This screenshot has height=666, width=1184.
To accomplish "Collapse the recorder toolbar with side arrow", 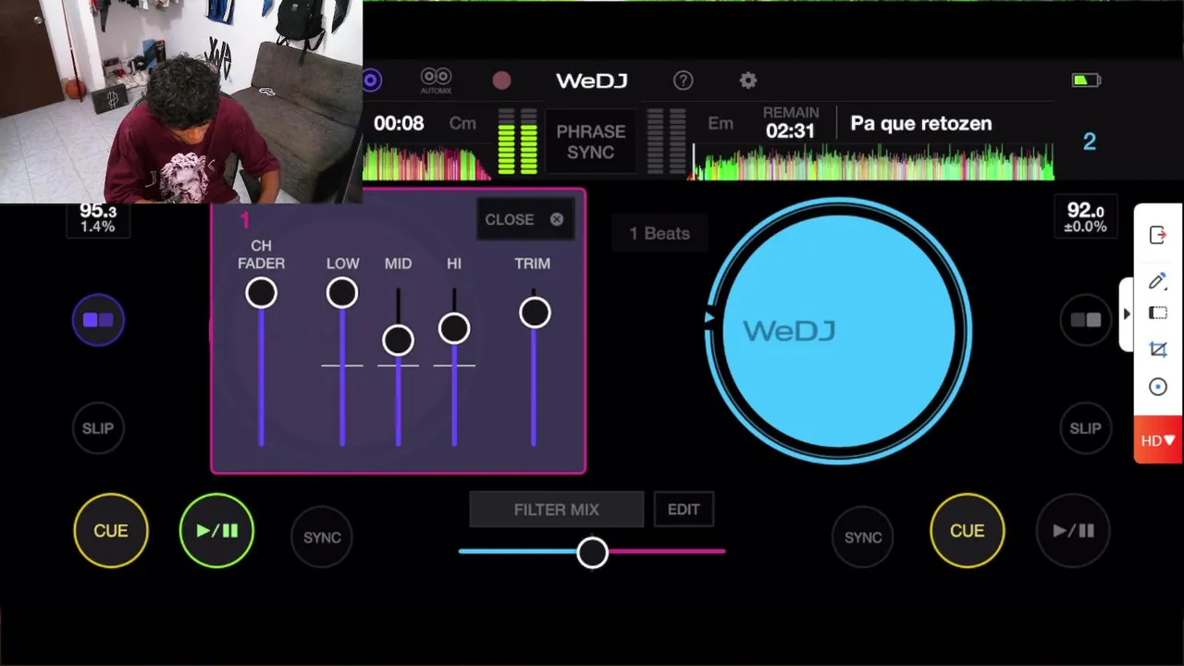I will (1126, 314).
